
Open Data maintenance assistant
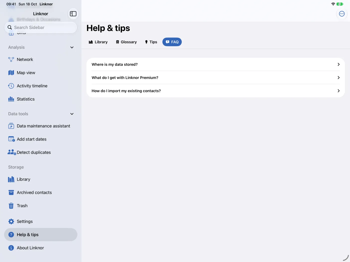pyautogui.click(x=41, y=126)
